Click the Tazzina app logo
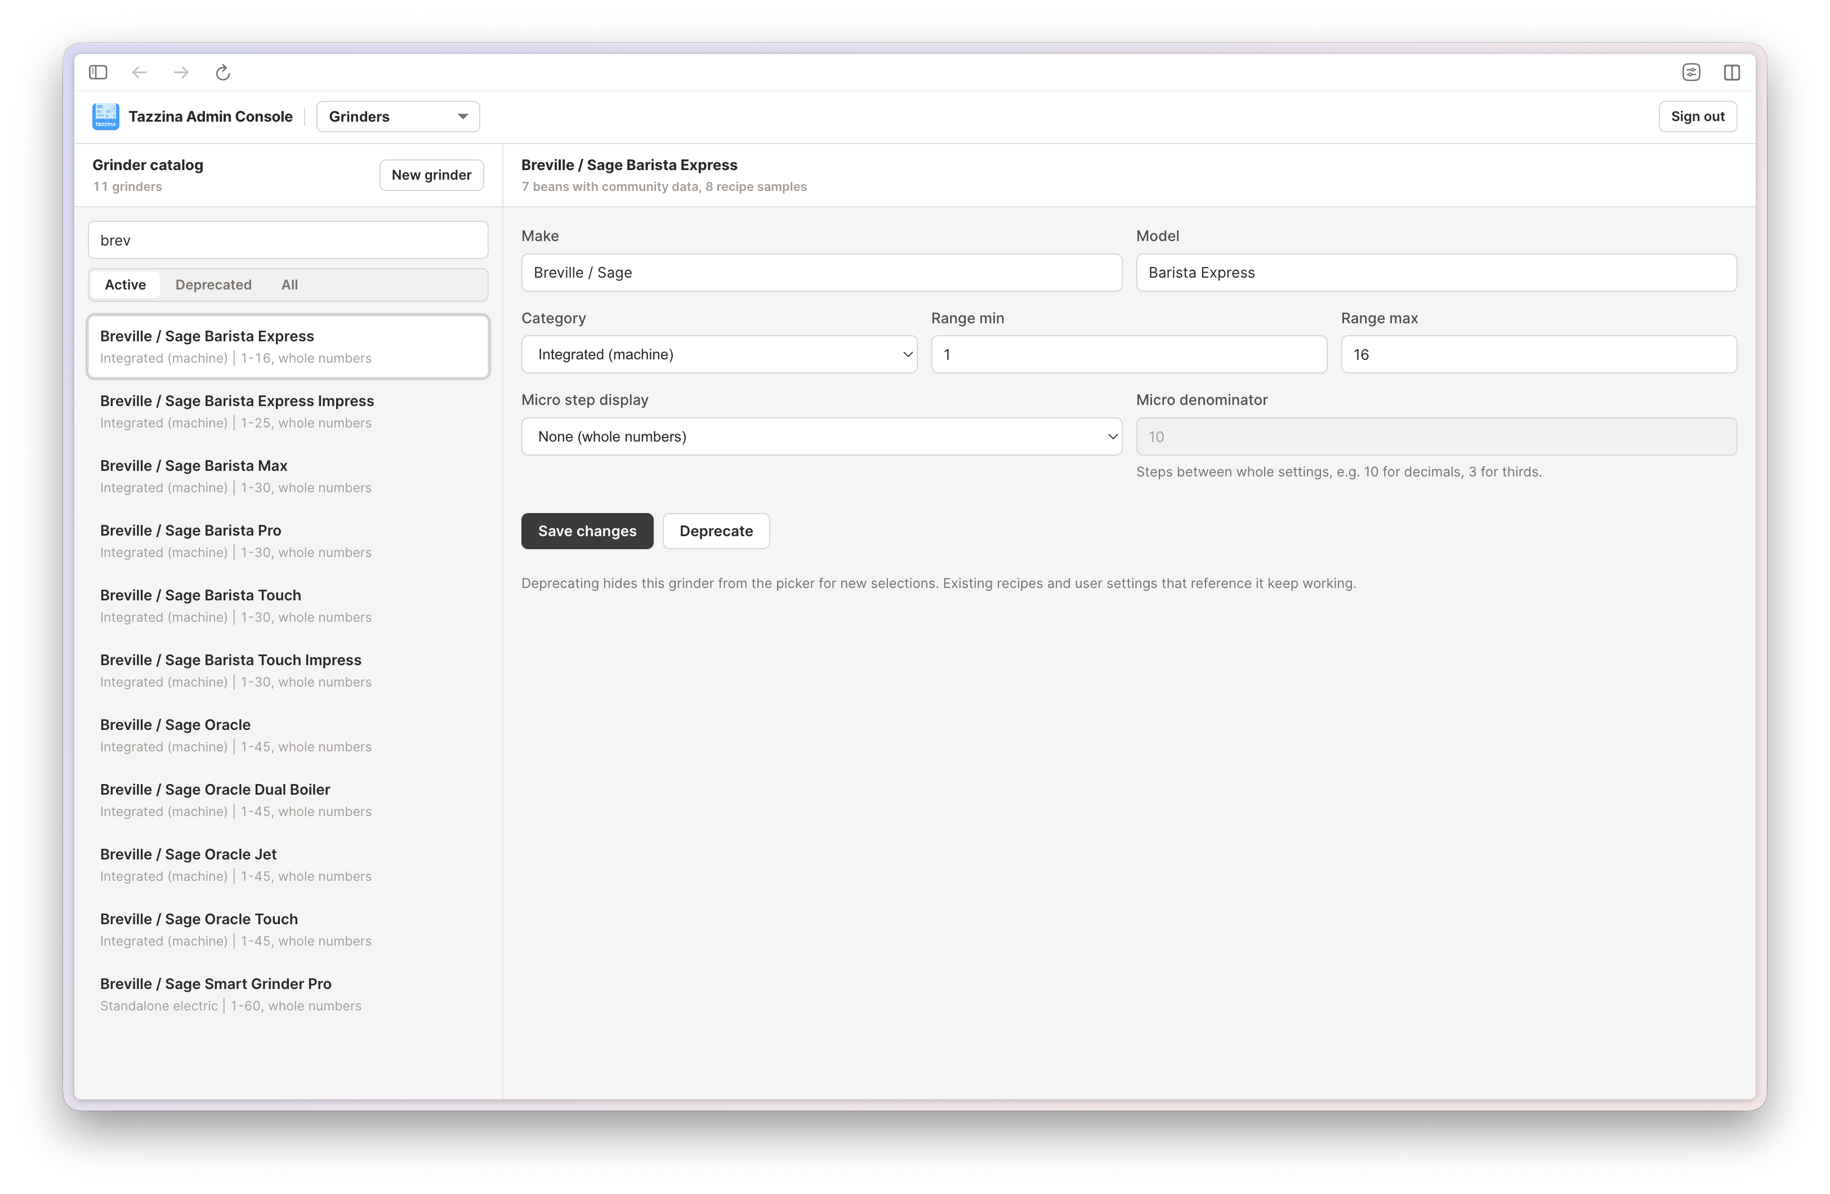This screenshot has width=1830, height=1194. click(105, 116)
